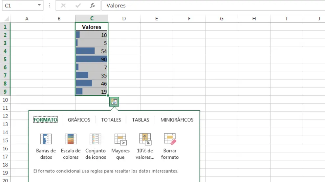The height and width of the screenshot is (182, 325).
Task: Select column G header
Action: click(x=221, y=19)
